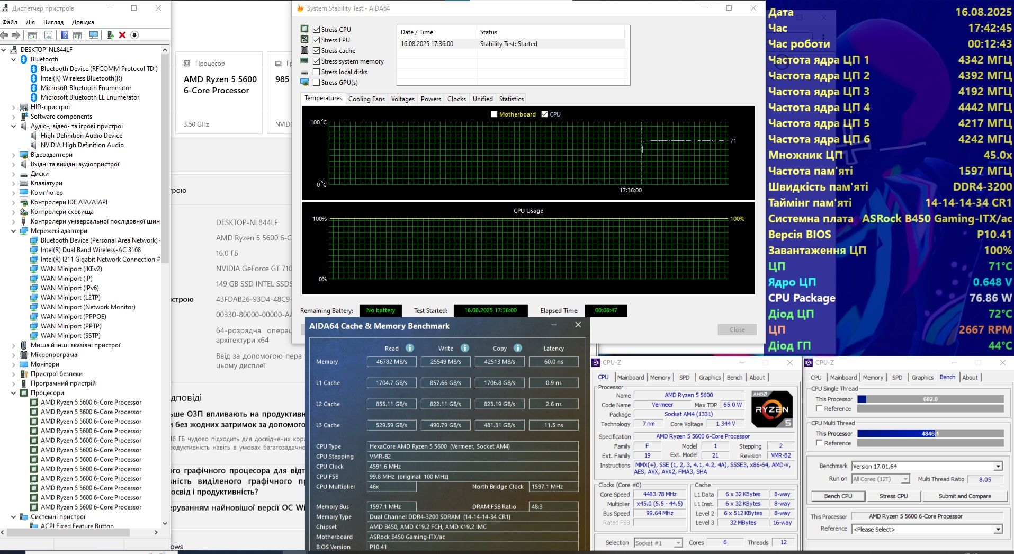1014x554 pixels.
Task: Check Reference under CPU Single Thread
Action: [819, 408]
